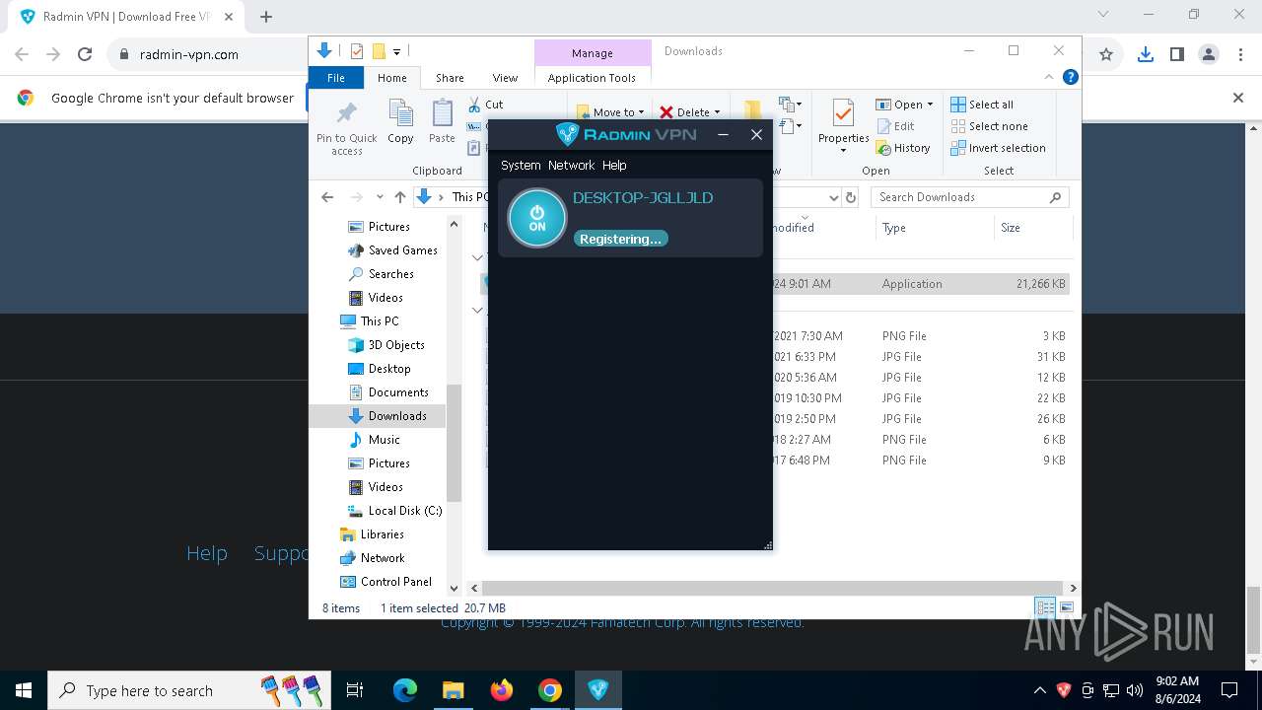Open Firefox from taskbar
Screen dimensions: 1262x710
pos(502,690)
